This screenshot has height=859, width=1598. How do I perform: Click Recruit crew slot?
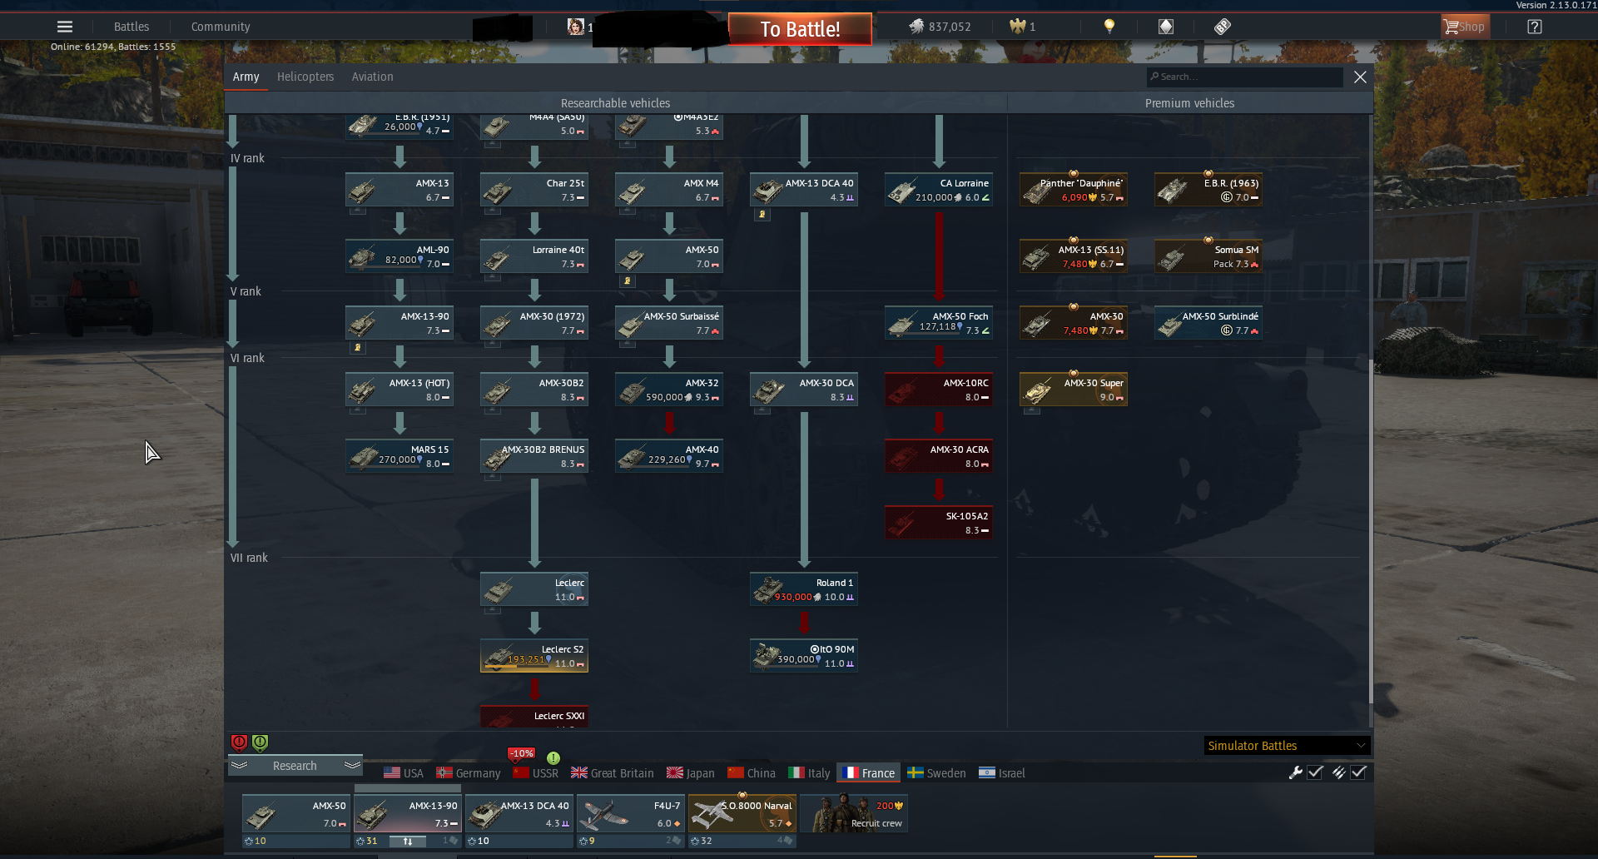pos(854,813)
